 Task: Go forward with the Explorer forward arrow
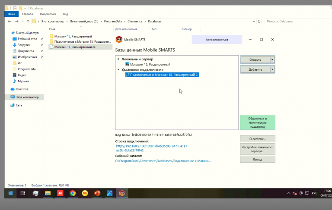[x=17, y=21]
